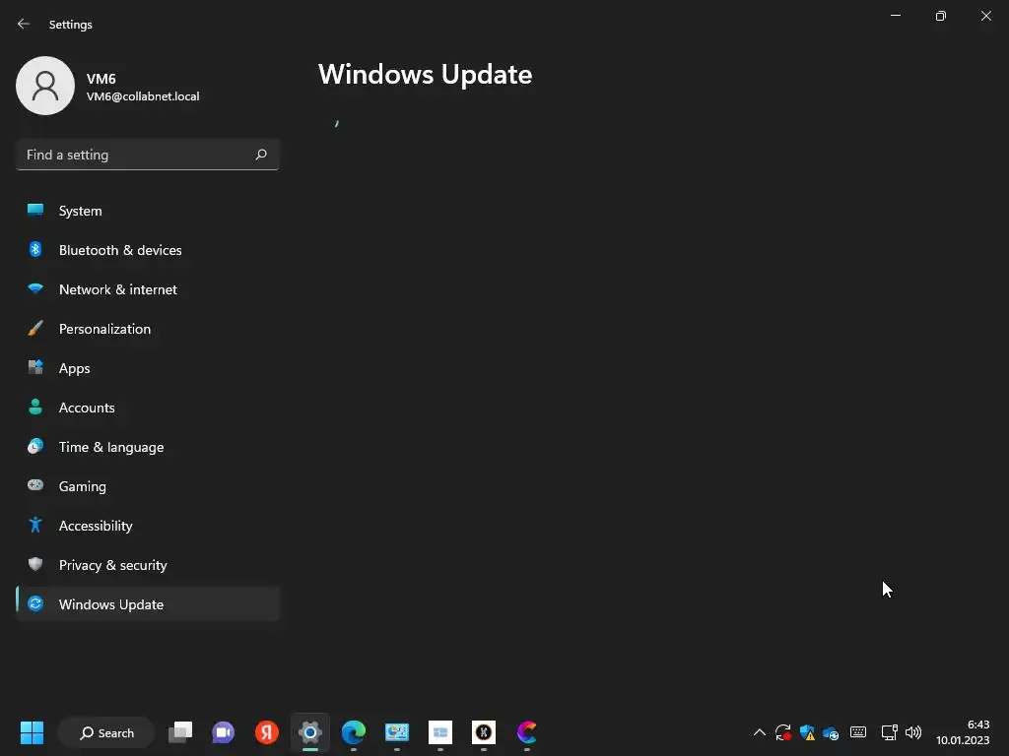Image resolution: width=1009 pixels, height=756 pixels.
Task: Open Microsoft Edge from the taskbar
Action: point(354,732)
